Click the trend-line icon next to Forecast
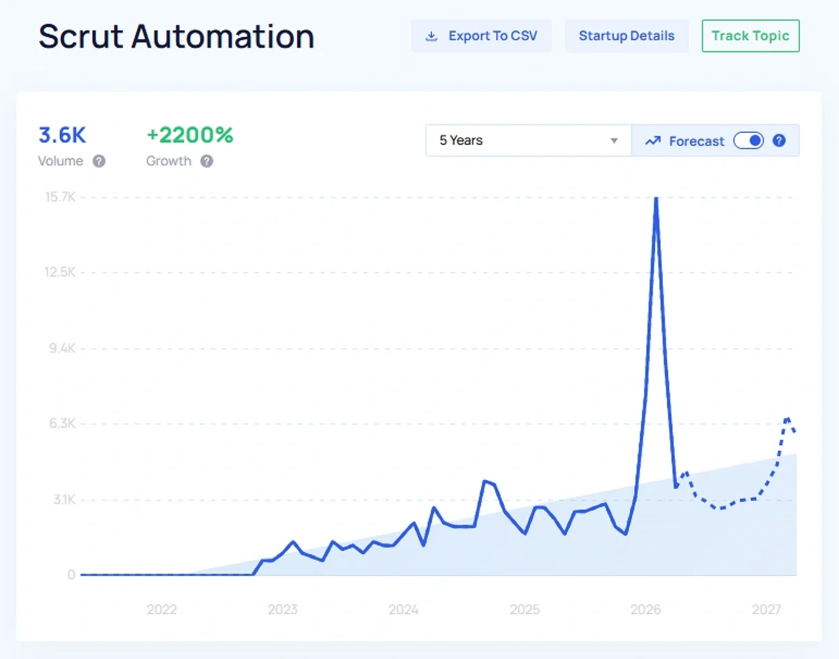This screenshot has width=839, height=659. (x=652, y=141)
